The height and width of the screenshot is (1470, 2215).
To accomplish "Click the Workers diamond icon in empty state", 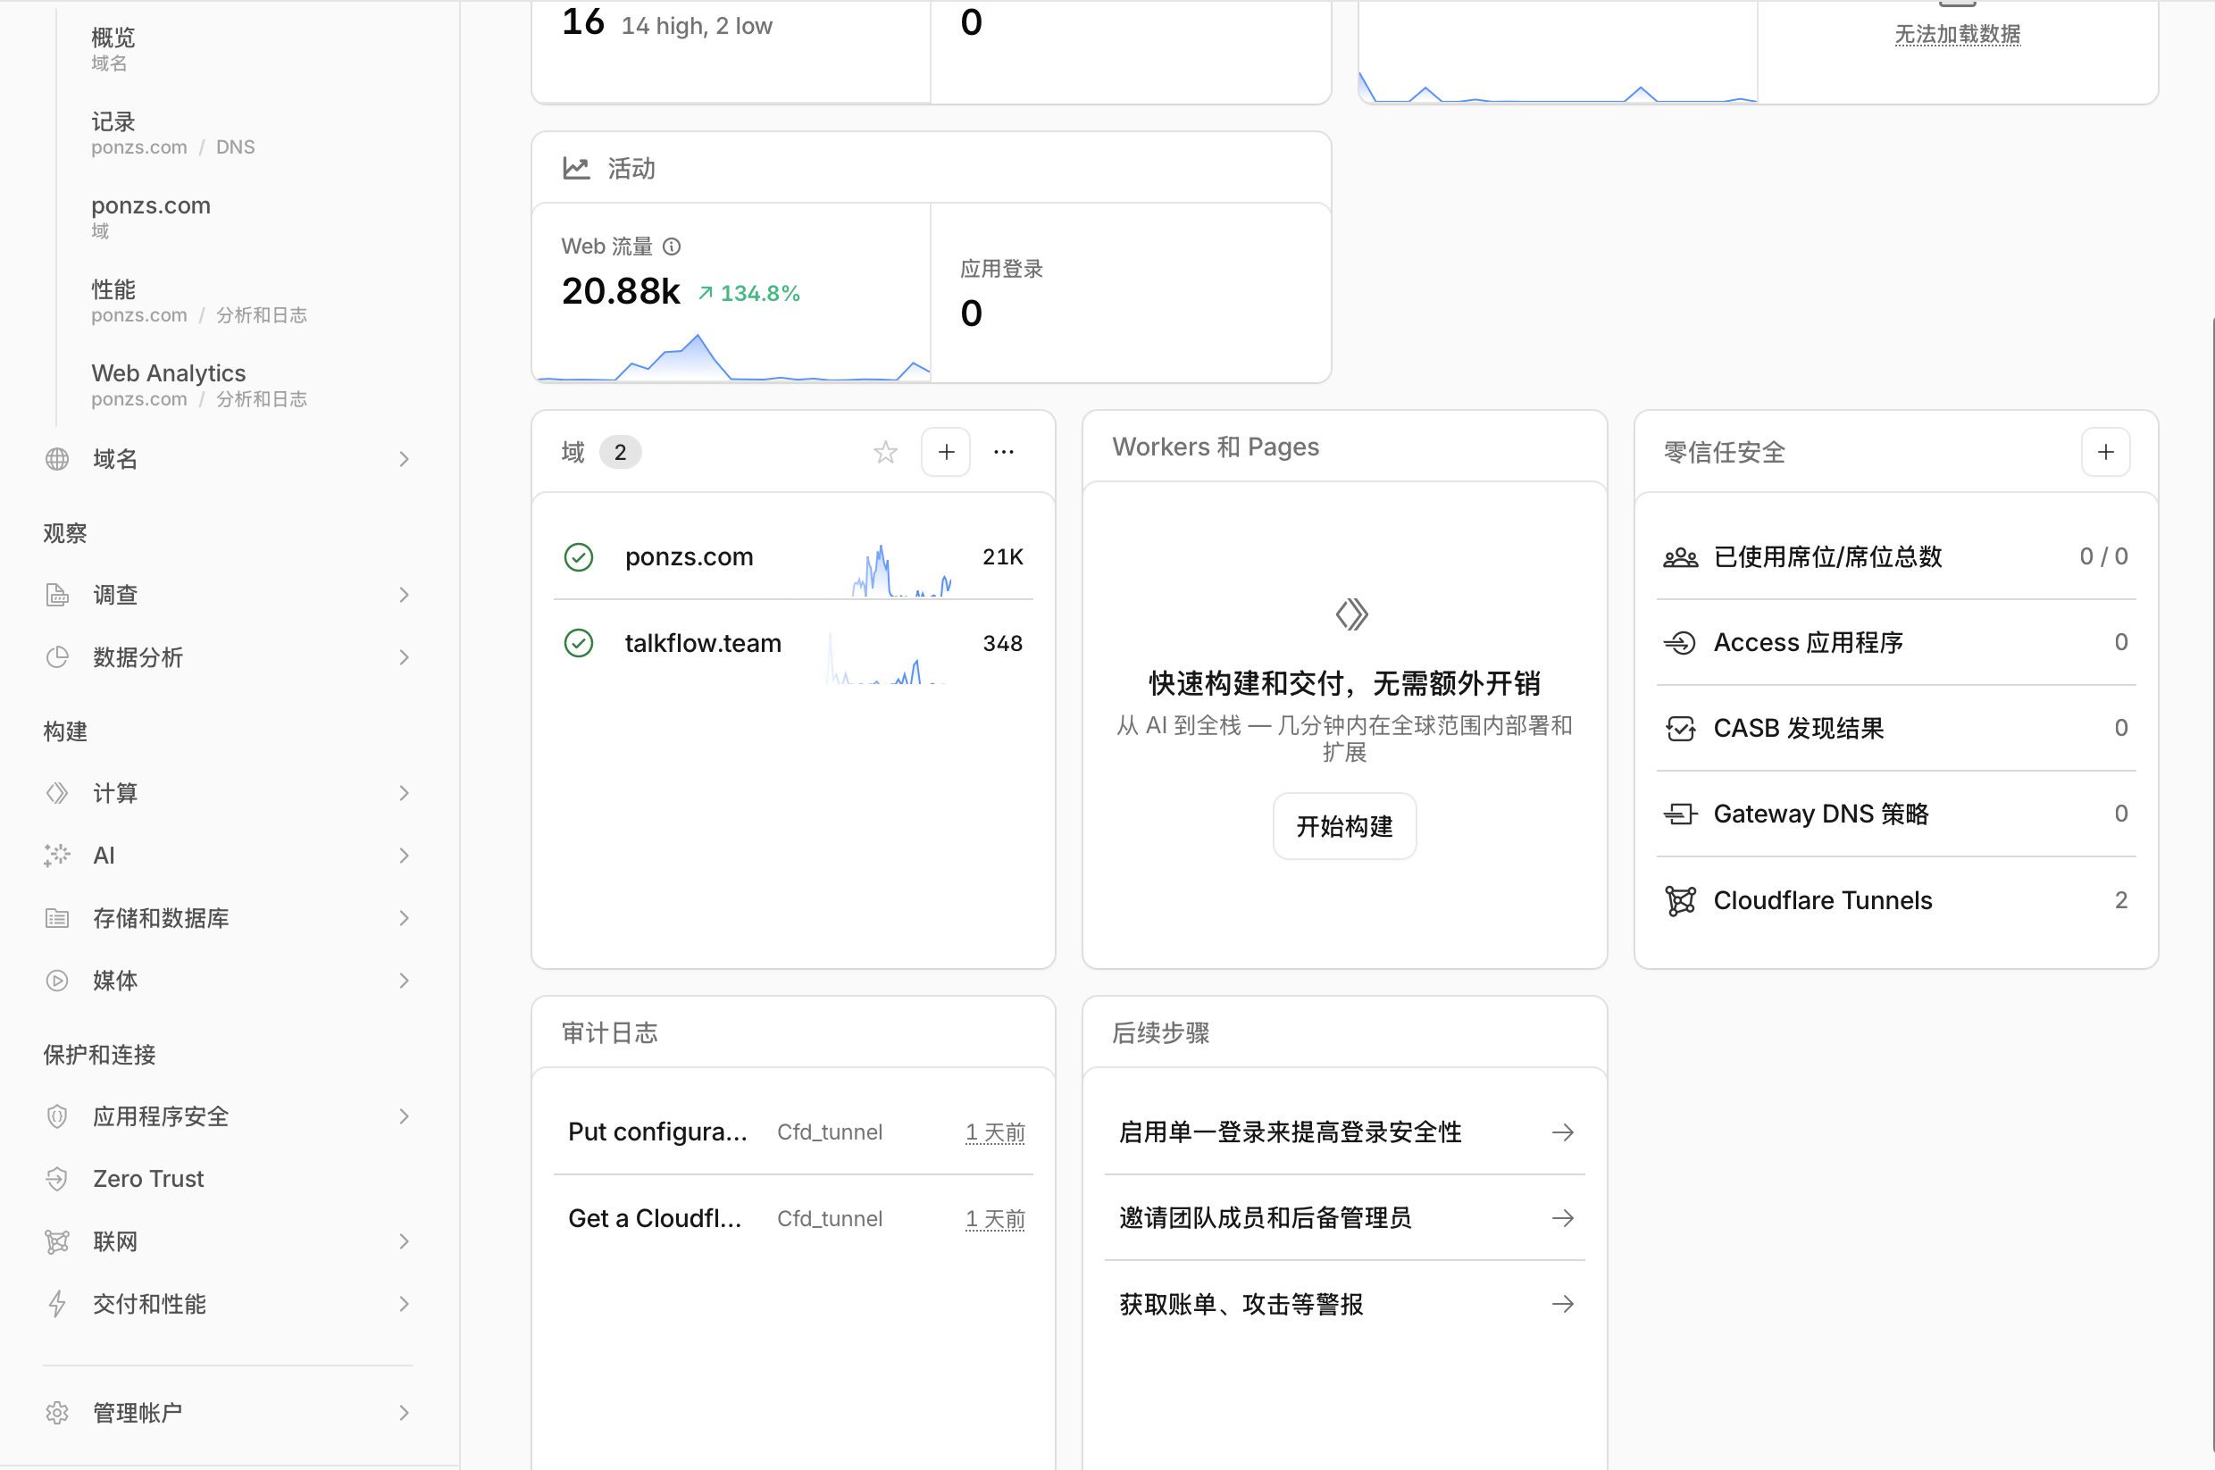I will tap(1350, 615).
